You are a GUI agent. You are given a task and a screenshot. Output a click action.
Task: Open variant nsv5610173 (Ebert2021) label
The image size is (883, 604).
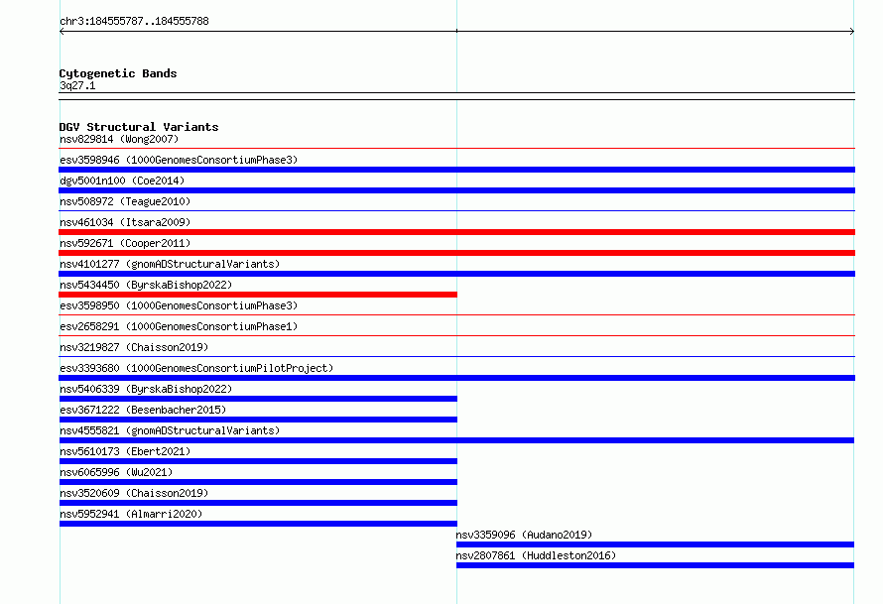click(x=125, y=451)
